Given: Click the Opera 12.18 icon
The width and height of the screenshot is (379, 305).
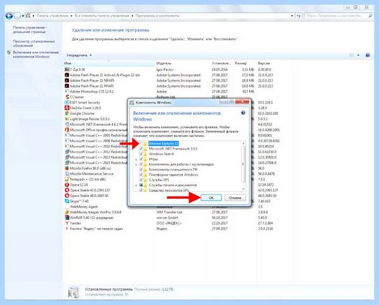Looking at the screenshot, I should [x=67, y=184].
